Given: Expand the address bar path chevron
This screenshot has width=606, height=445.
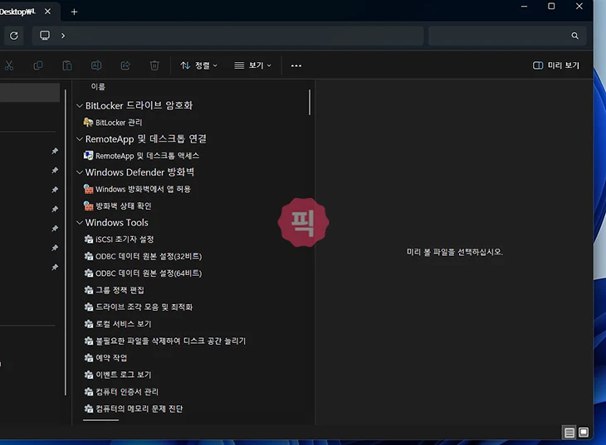Looking at the screenshot, I should point(63,36).
